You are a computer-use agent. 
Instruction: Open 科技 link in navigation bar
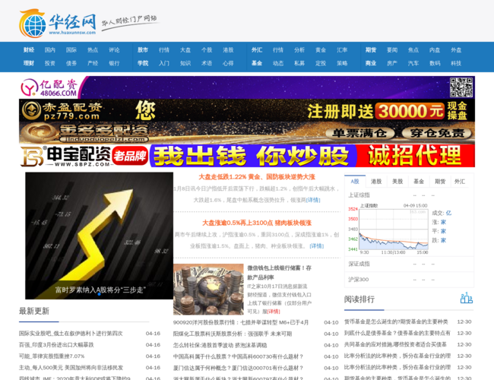[456, 63]
